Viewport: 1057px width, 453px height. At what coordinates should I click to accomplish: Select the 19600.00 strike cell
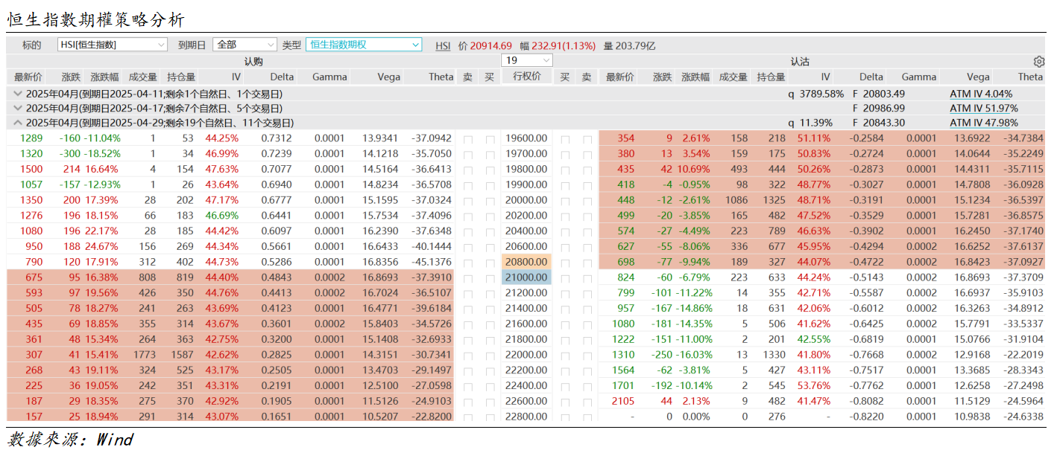[x=527, y=138]
